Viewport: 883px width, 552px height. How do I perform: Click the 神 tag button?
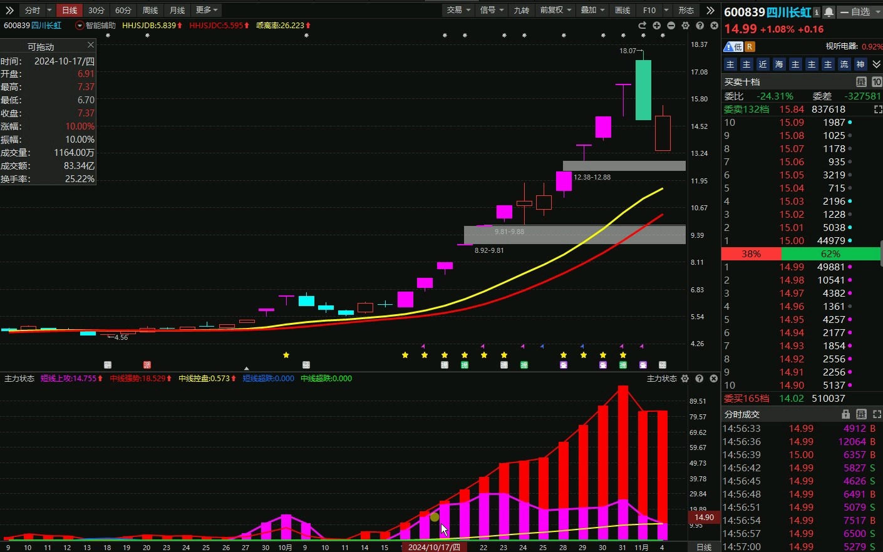(x=860, y=64)
